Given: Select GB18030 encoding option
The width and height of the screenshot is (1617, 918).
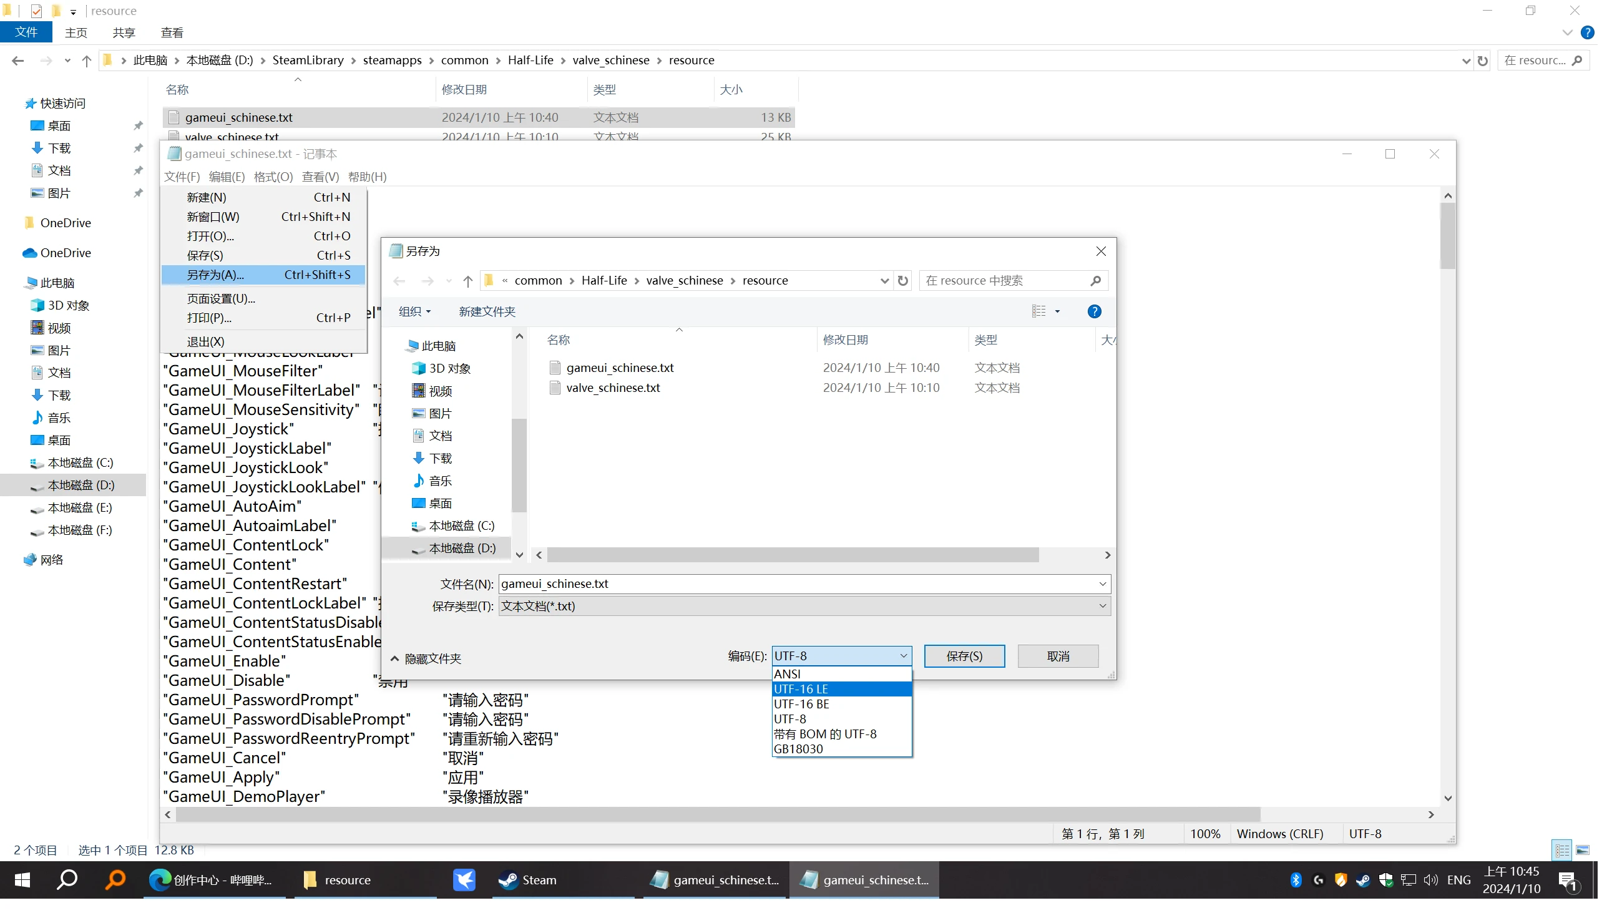Looking at the screenshot, I should tap(842, 749).
